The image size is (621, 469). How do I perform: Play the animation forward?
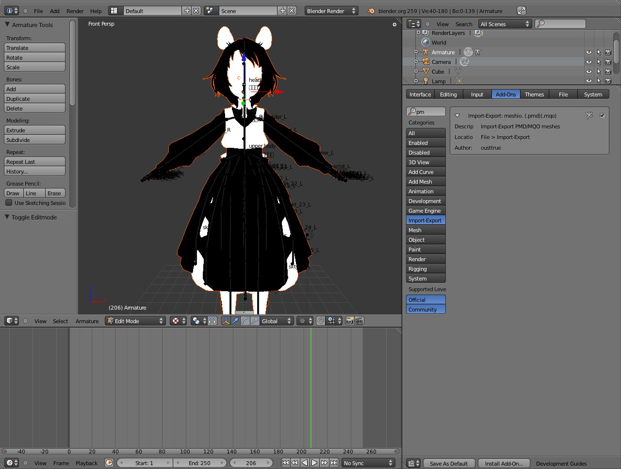coord(314,463)
